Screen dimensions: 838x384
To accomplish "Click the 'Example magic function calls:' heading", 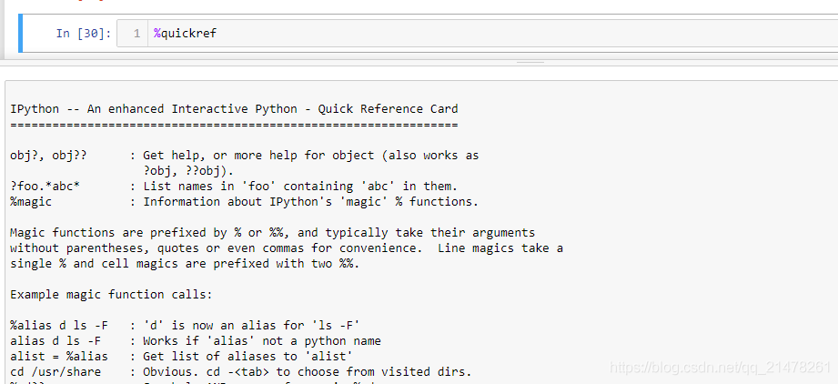I will tap(111, 295).
